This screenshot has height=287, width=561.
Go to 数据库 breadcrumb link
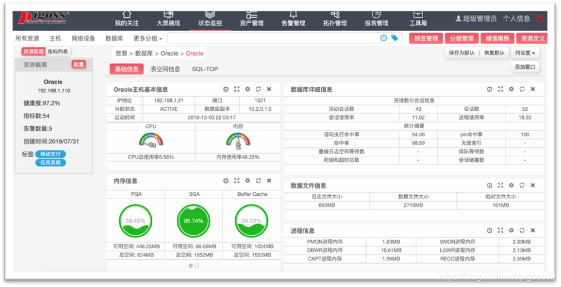pyautogui.click(x=144, y=53)
